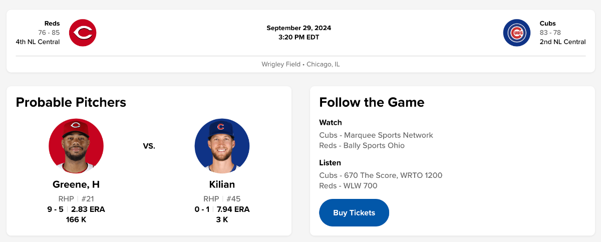Click Cubs 670 The Score radio listing
This screenshot has height=242, width=601.
(381, 175)
